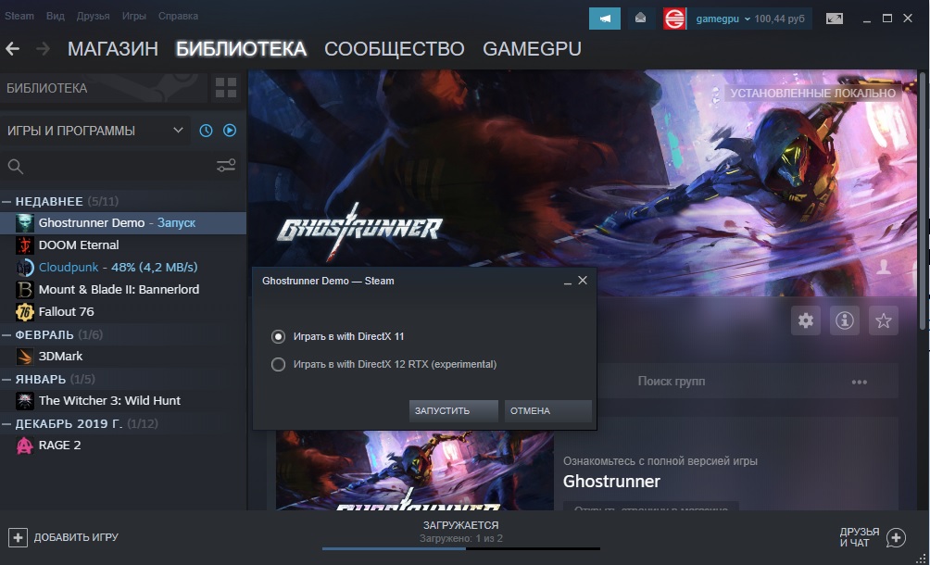Screen dimensions: 930x565
Task: Choose Play with DirectX 11 option
Action: [278, 337]
